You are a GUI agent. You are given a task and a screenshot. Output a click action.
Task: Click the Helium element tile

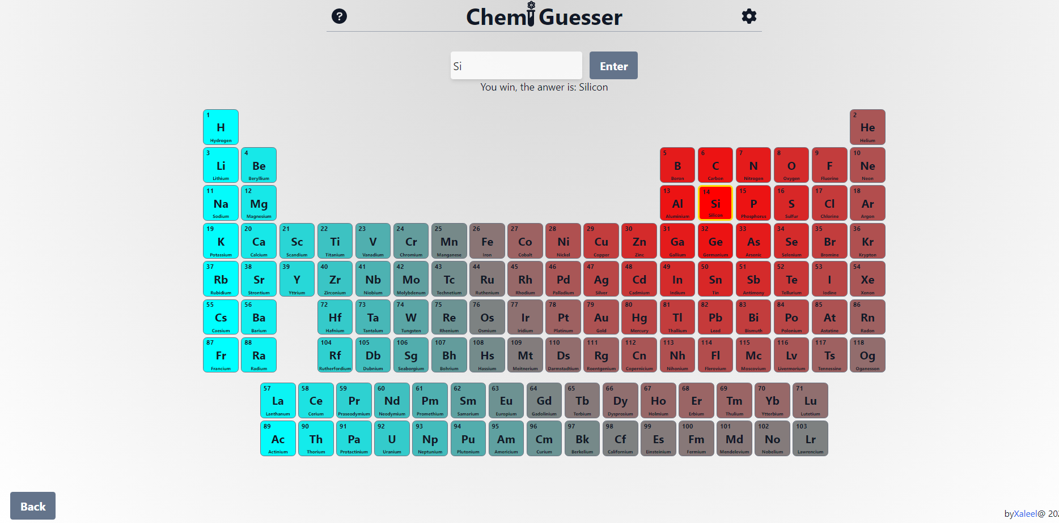pyautogui.click(x=867, y=127)
